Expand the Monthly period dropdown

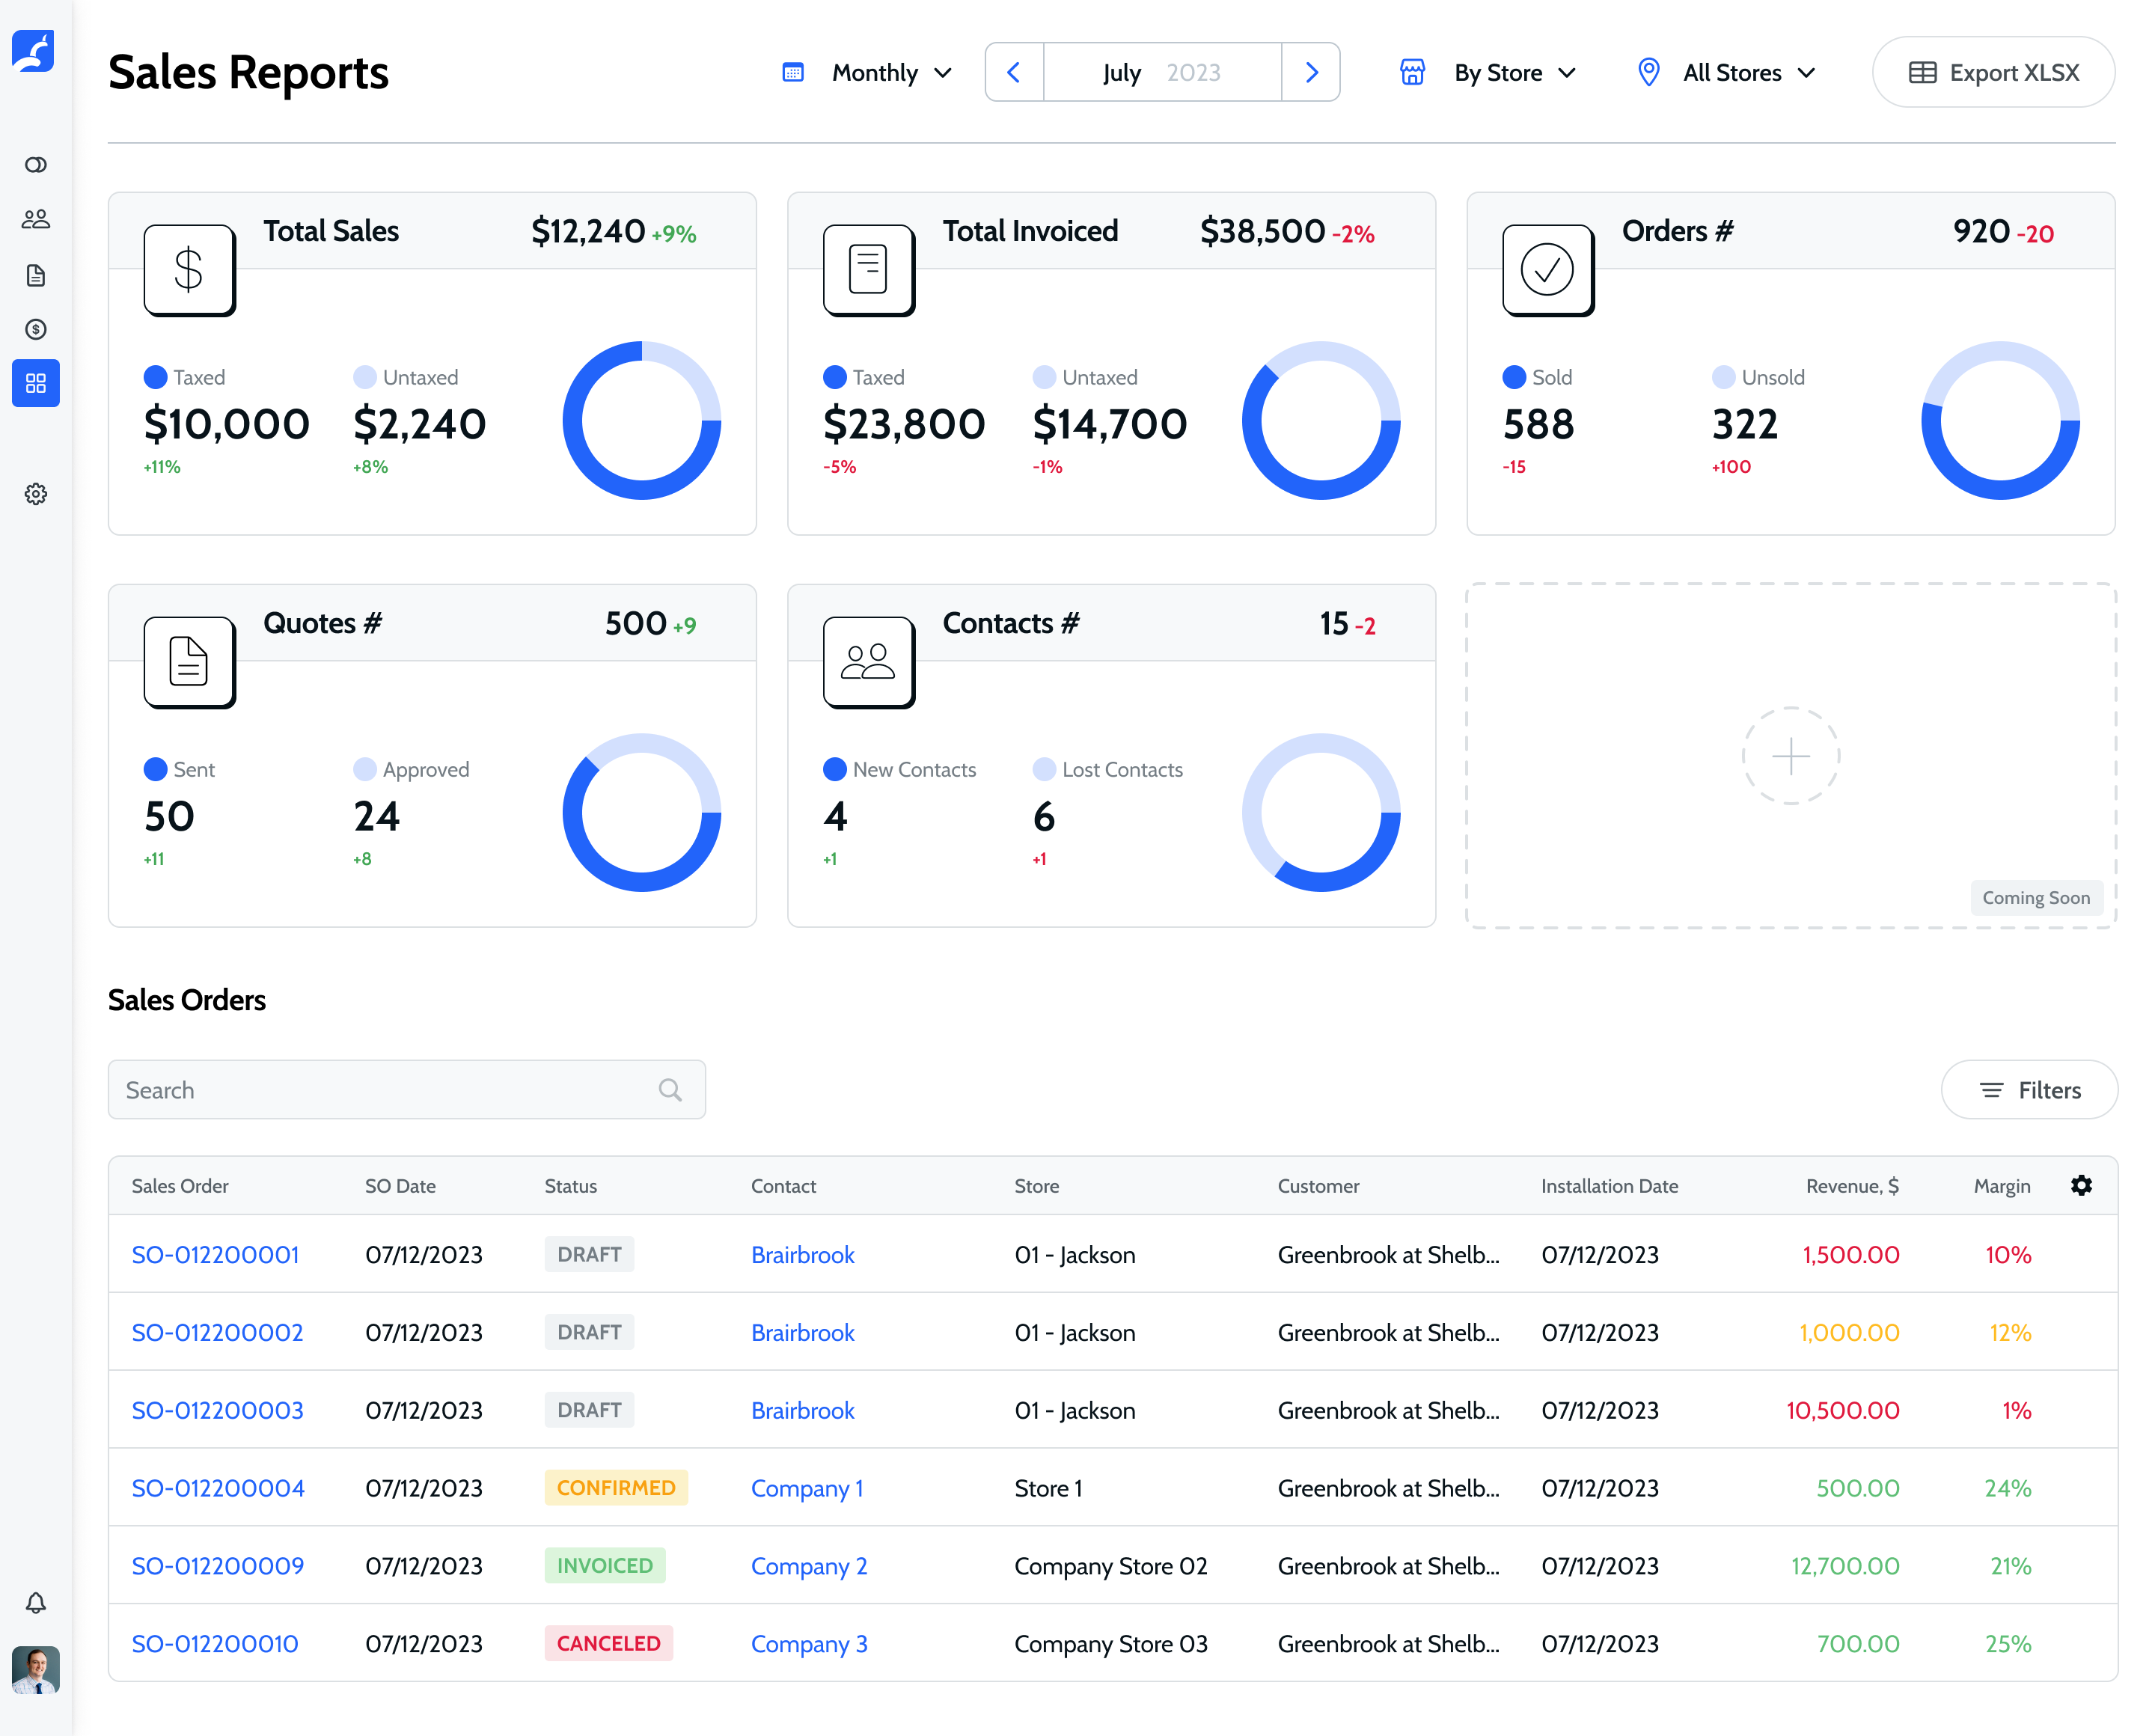point(890,72)
